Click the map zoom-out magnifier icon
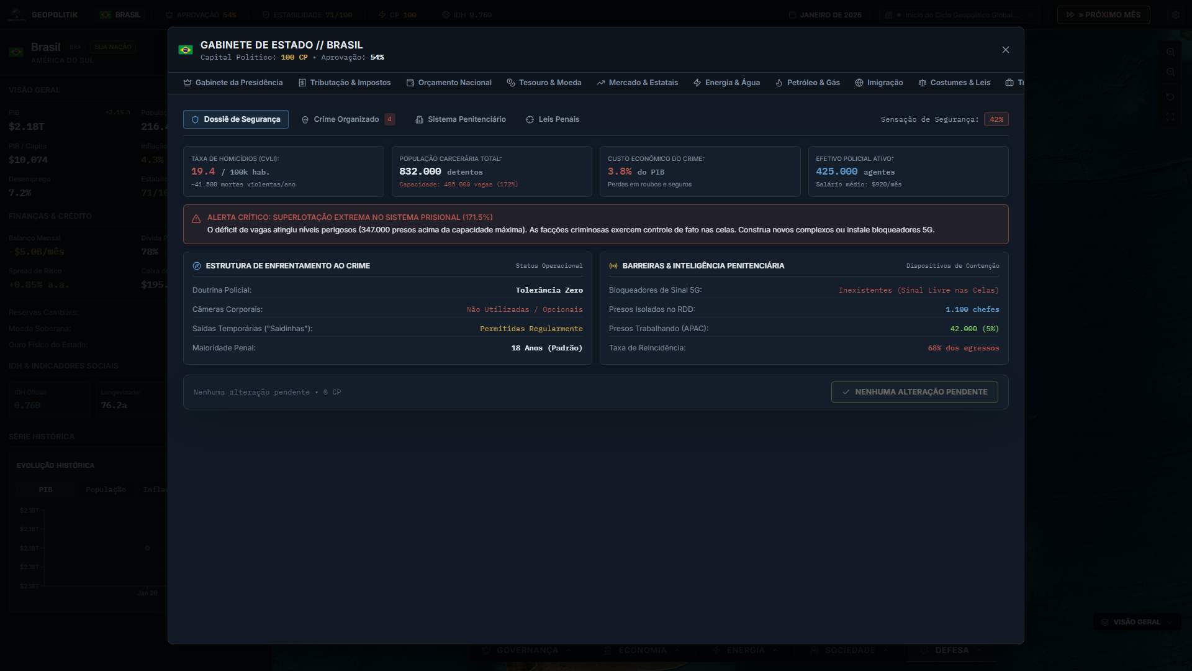Viewport: 1192px width, 671px height. click(1170, 72)
